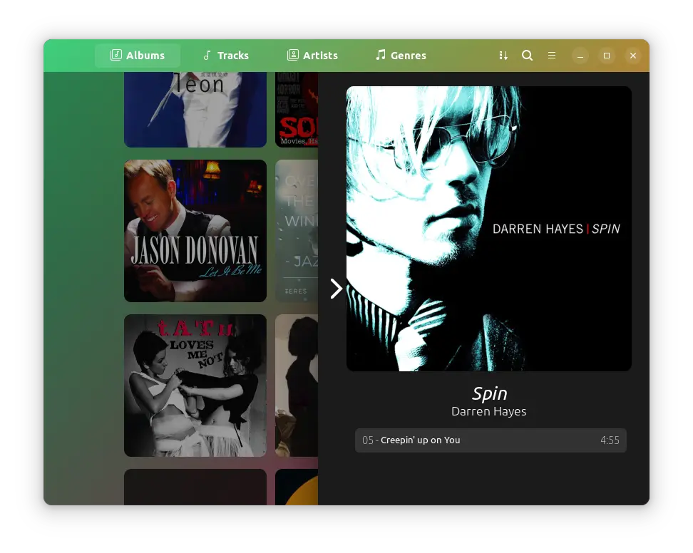Viewport: 693px width, 553px height.
Task: Play track 05 Creepin' up on You
Action: [491, 440]
